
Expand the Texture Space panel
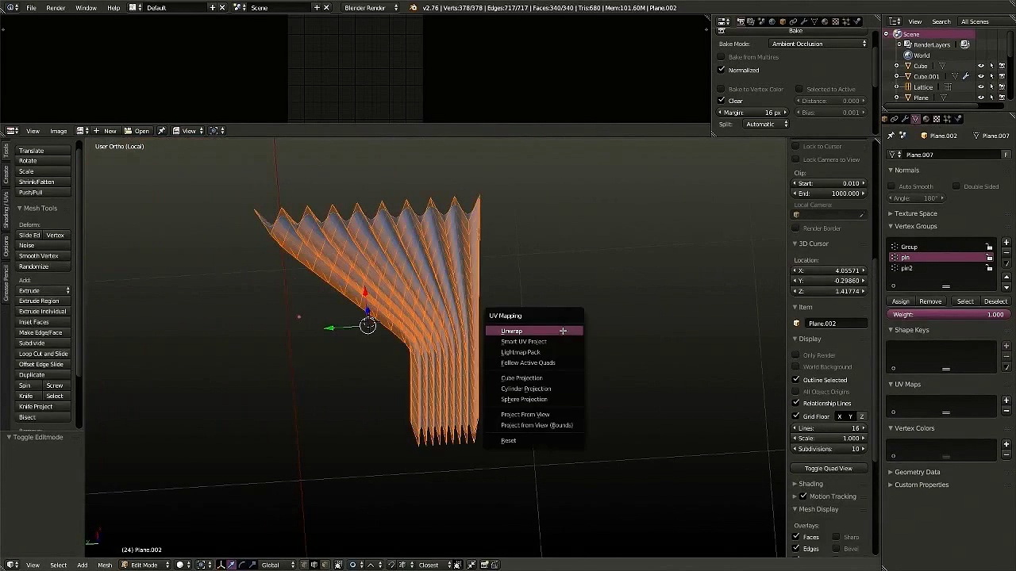click(x=916, y=213)
